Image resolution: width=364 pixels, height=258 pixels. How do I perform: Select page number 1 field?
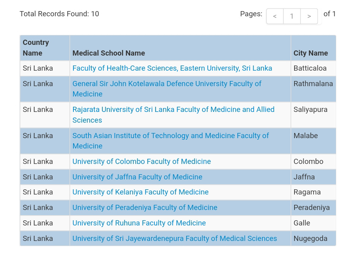tap(292, 16)
